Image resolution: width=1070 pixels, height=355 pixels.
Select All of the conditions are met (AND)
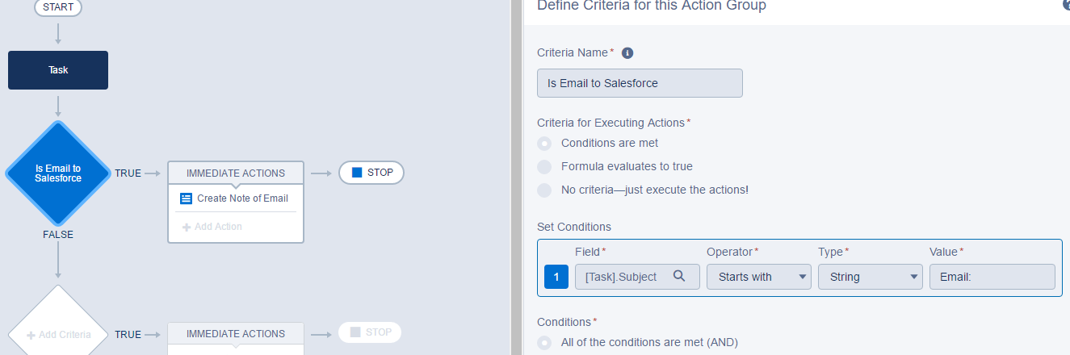[545, 343]
